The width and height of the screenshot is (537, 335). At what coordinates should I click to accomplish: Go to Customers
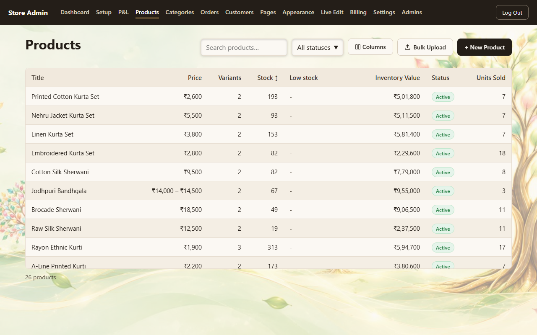239,12
